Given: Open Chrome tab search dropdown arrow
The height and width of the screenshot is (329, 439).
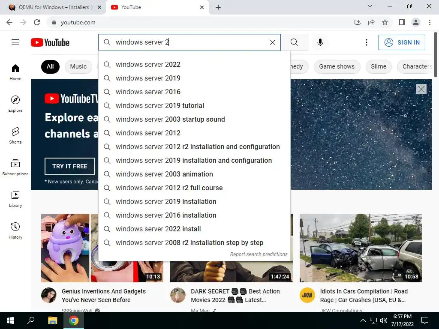Looking at the screenshot, I should coord(370,6).
